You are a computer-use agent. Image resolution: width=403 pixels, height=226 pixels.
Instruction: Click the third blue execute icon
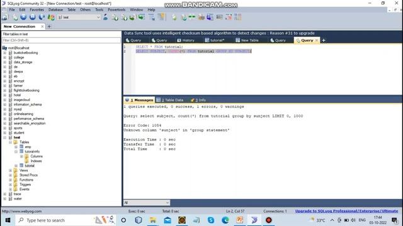pos(42,17)
